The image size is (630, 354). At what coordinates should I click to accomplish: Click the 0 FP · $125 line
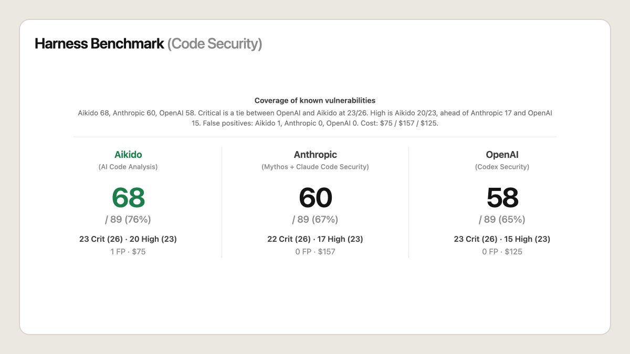pyautogui.click(x=502, y=252)
